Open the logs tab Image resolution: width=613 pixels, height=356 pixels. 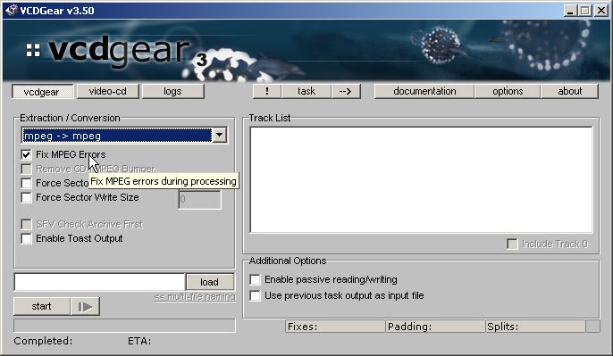(172, 91)
